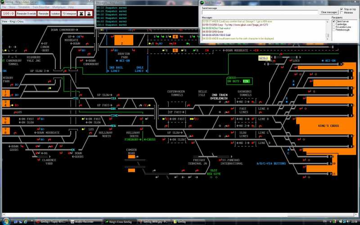Click the orange King's Cross station block
The image size is (360, 225).
tap(328, 126)
